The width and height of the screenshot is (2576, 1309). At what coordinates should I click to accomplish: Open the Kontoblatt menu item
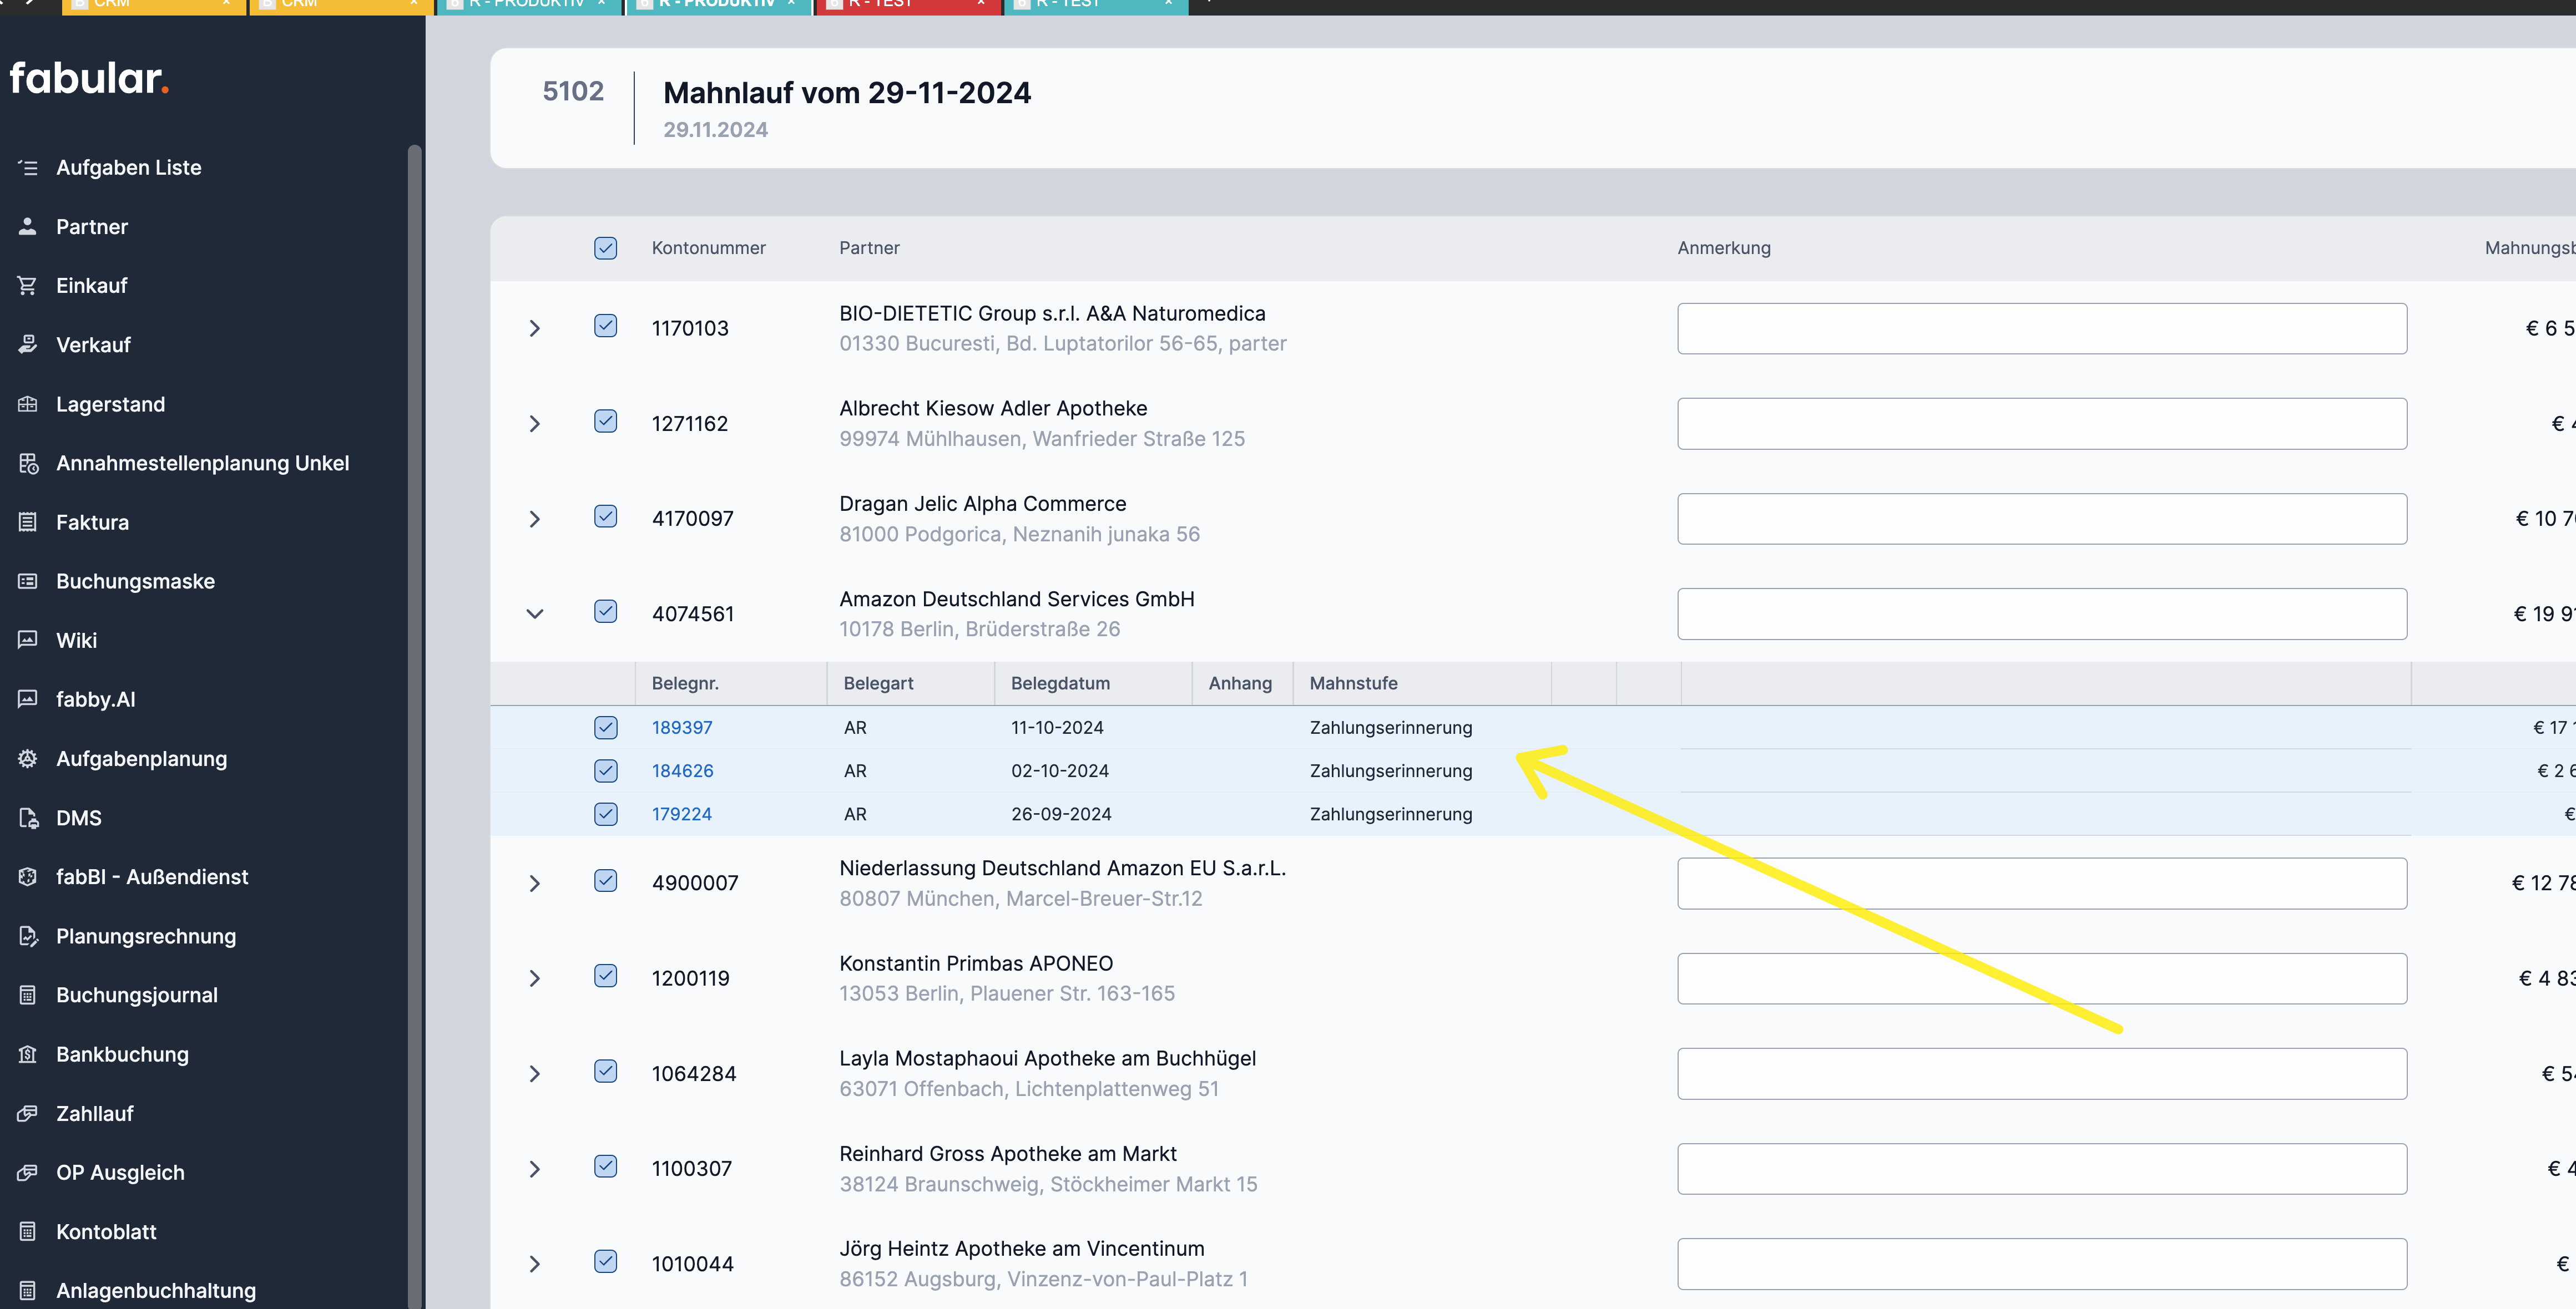(x=106, y=1231)
